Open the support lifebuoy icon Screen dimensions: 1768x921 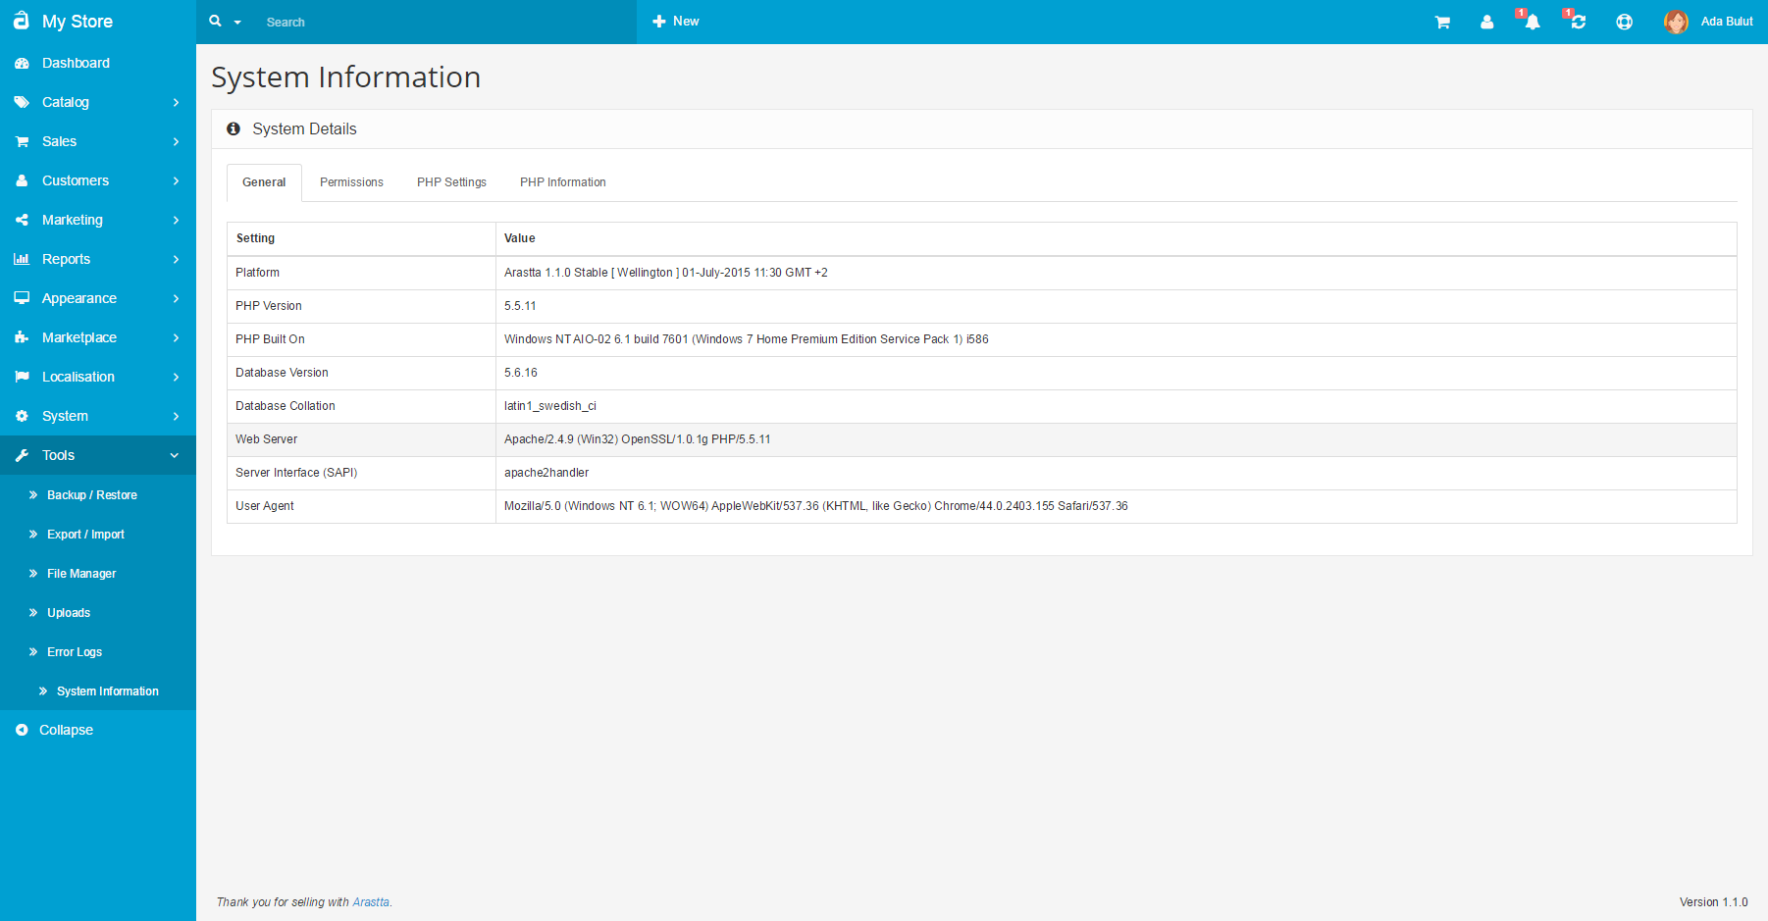click(1625, 22)
